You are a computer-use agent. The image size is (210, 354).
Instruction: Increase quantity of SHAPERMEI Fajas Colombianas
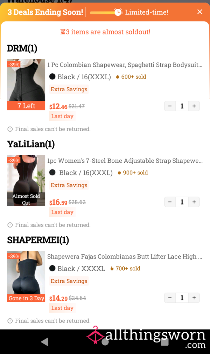click(x=194, y=298)
